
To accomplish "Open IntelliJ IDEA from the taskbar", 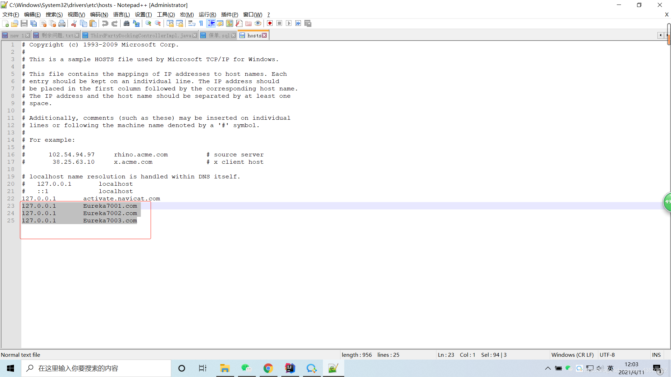I will 290,368.
